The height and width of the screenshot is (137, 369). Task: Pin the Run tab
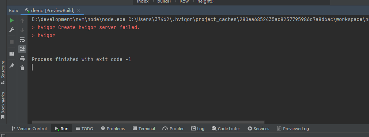pos(12,66)
